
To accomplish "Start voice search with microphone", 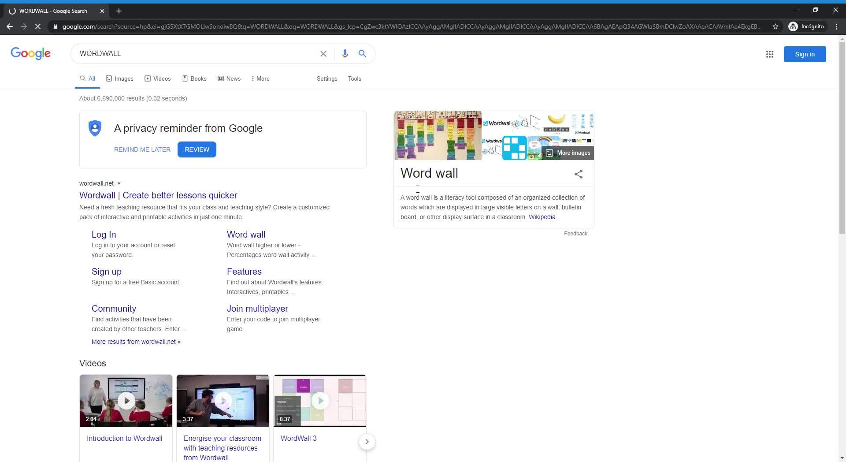I will click(345, 54).
